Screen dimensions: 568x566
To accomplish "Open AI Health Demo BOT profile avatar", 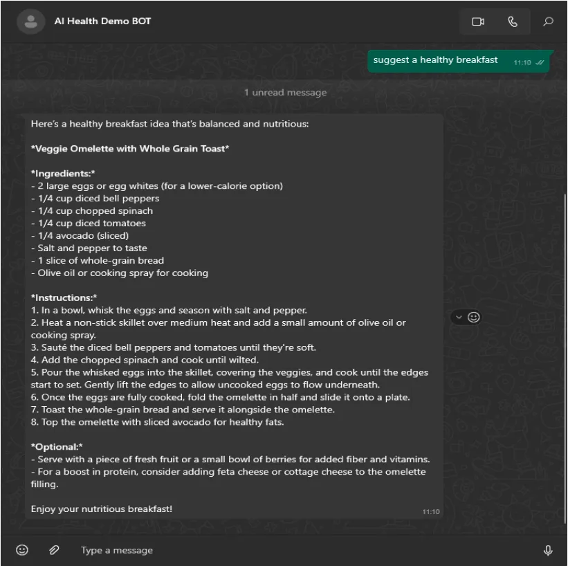I will (31, 21).
